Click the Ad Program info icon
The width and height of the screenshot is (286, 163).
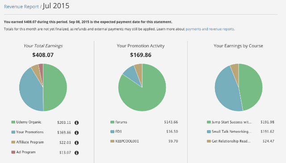76,153
